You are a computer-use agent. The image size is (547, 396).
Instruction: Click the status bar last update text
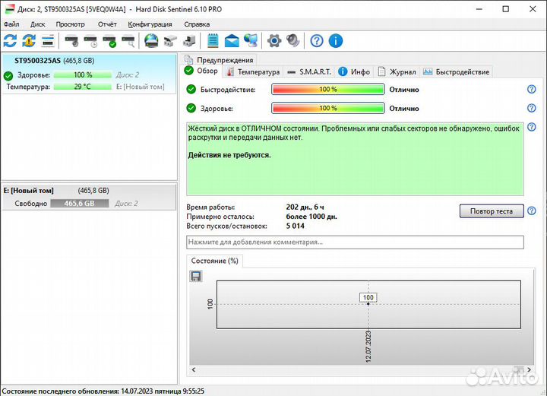[103, 391]
